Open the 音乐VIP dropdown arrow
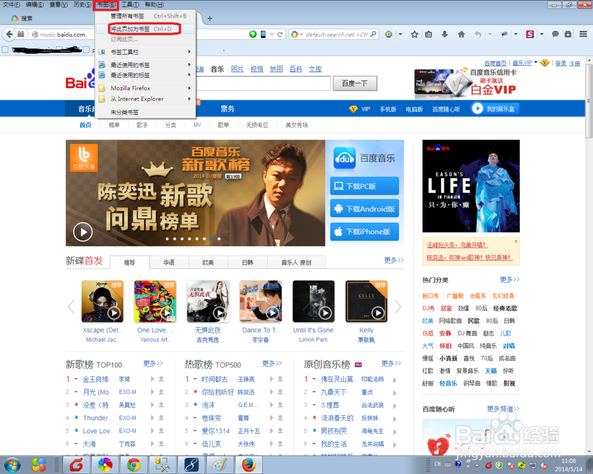The height and width of the screenshot is (474, 593). pos(535,62)
